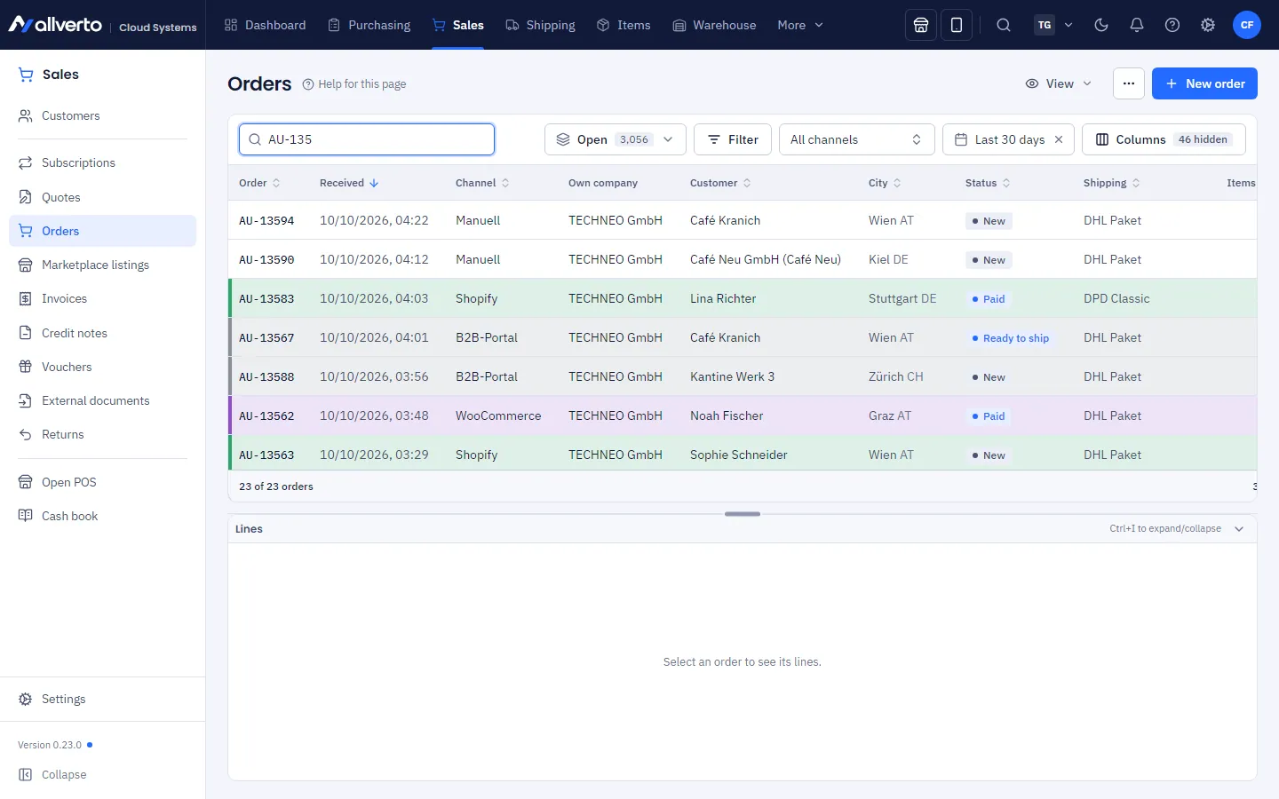Open TG company switcher dropdown
Viewport: 1279px width, 799px height.
pos(1054,25)
